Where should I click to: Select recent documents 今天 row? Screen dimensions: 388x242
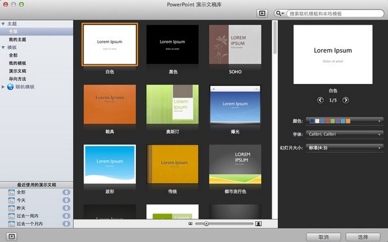coord(36,200)
